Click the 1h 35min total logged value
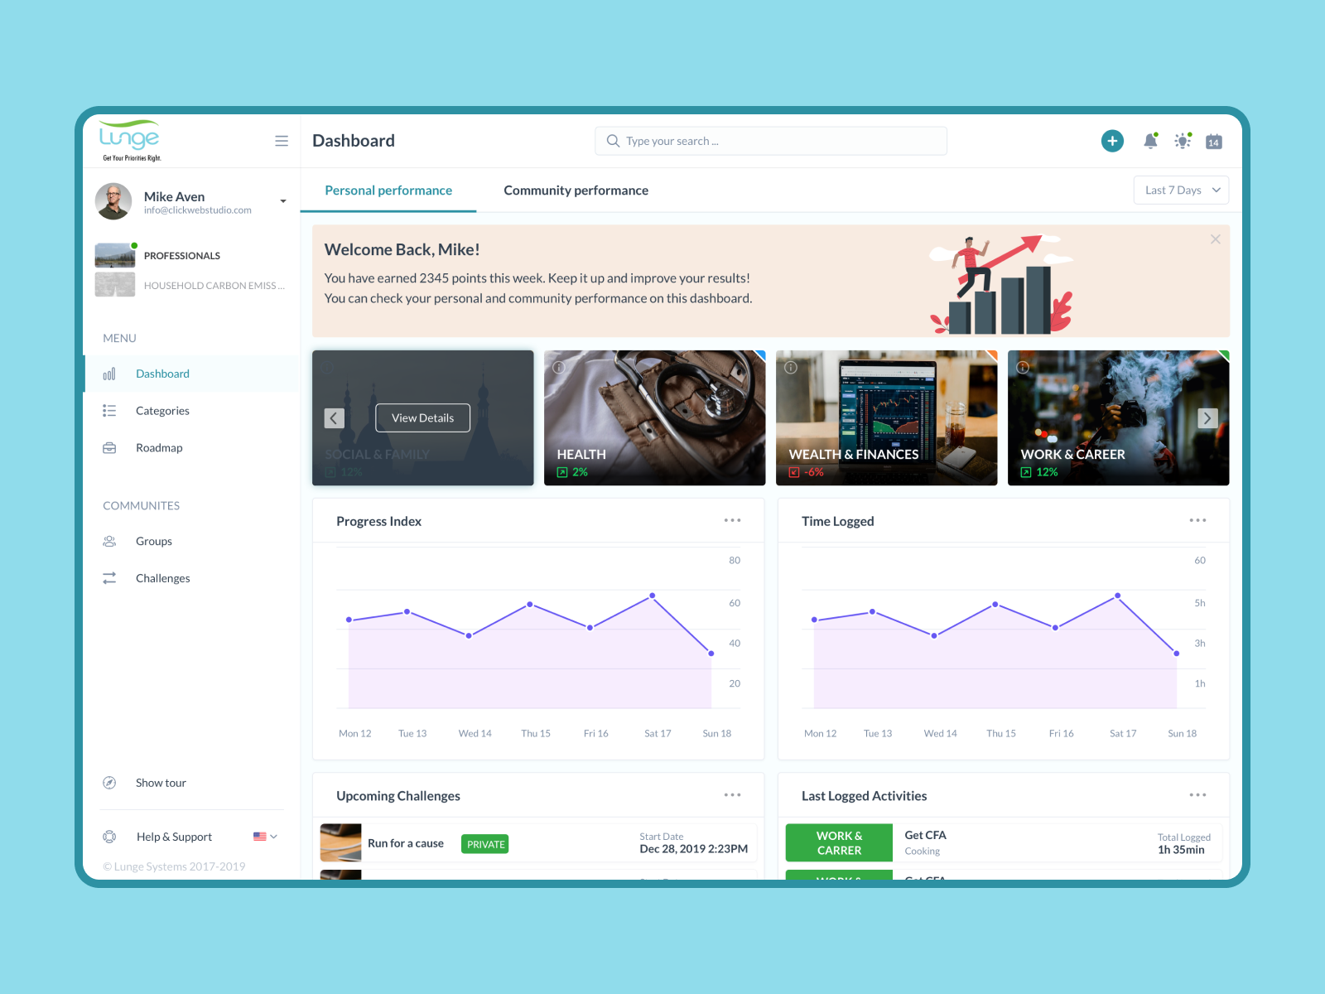This screenshot has width=1325, height=994. tap(1181, 850)
